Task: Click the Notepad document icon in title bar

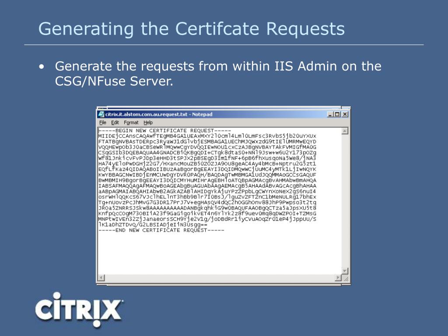Action: pyautogui.click(x=101, y=114)
